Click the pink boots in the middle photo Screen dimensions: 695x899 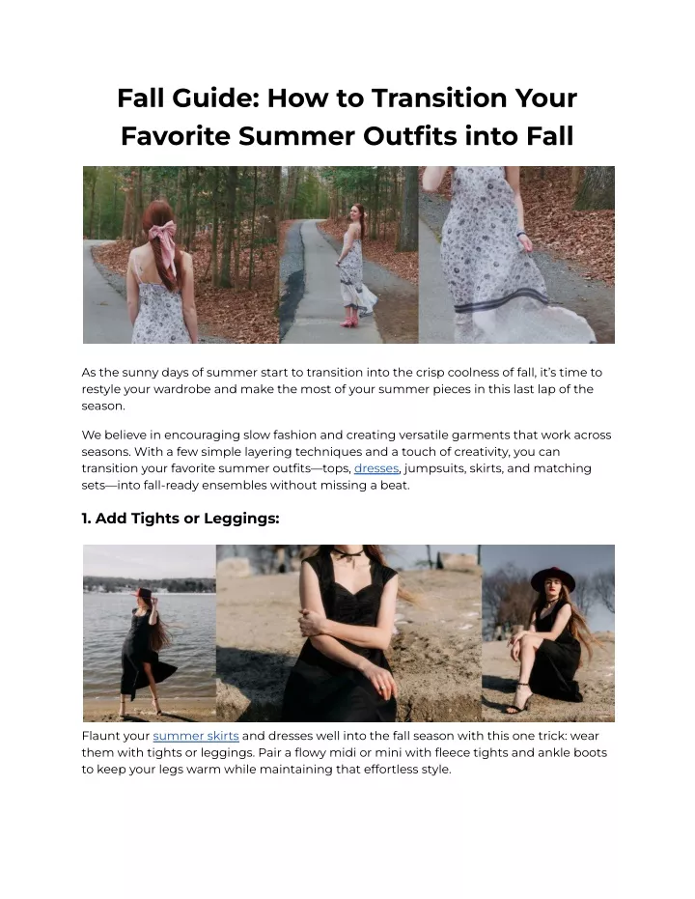tap(348, 321)
